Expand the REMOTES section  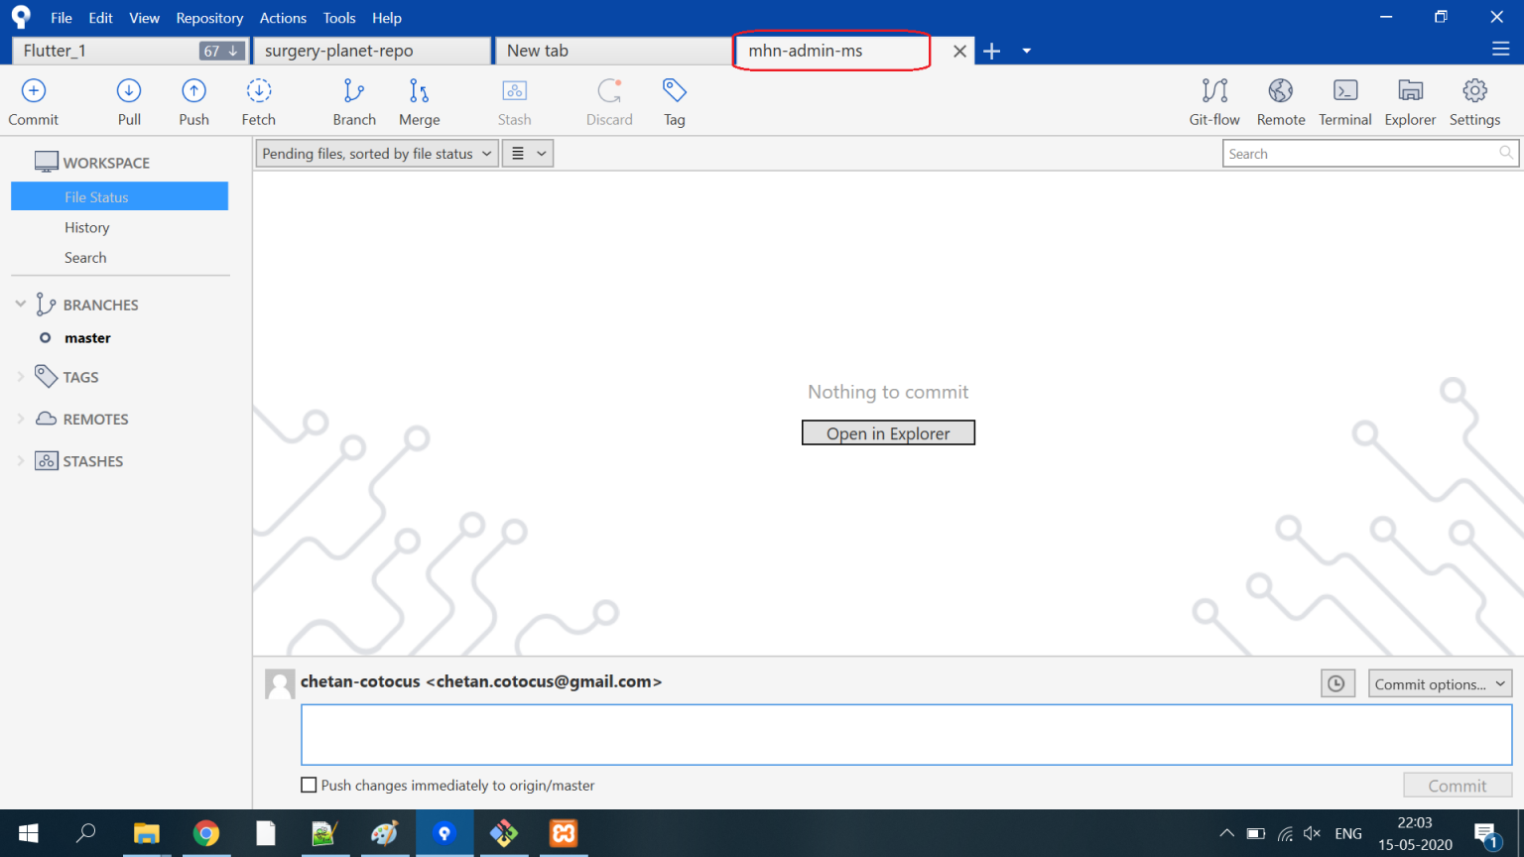(21, 419)
